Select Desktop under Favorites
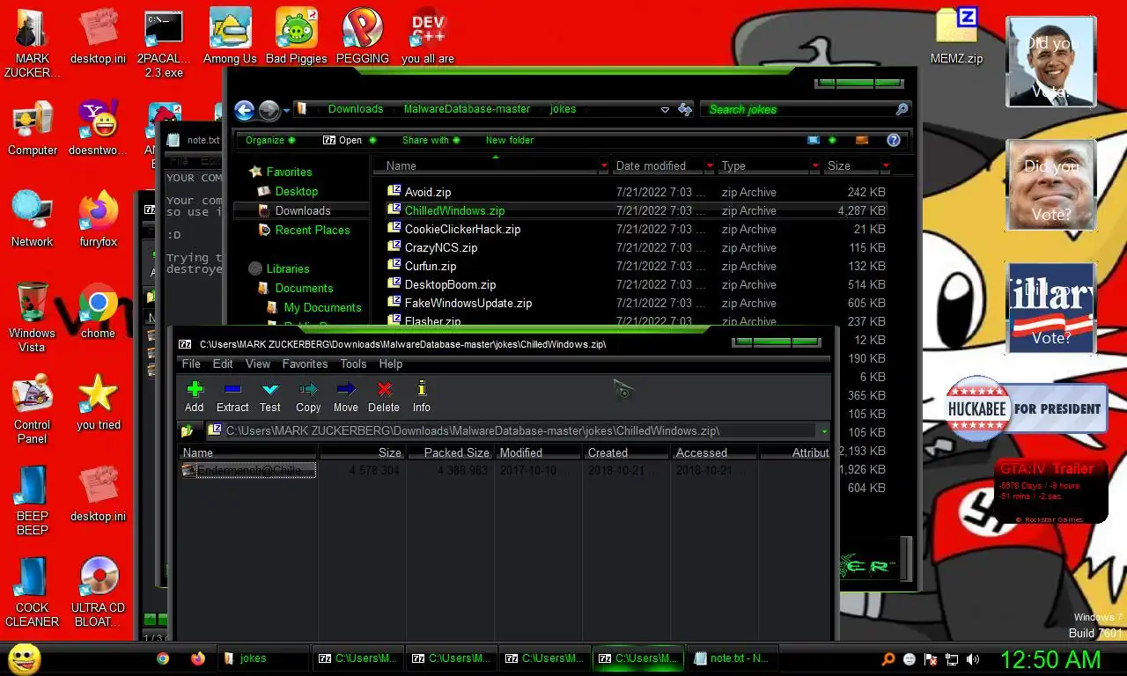This screenshot has height=676, width=1127. pos(296,191)
